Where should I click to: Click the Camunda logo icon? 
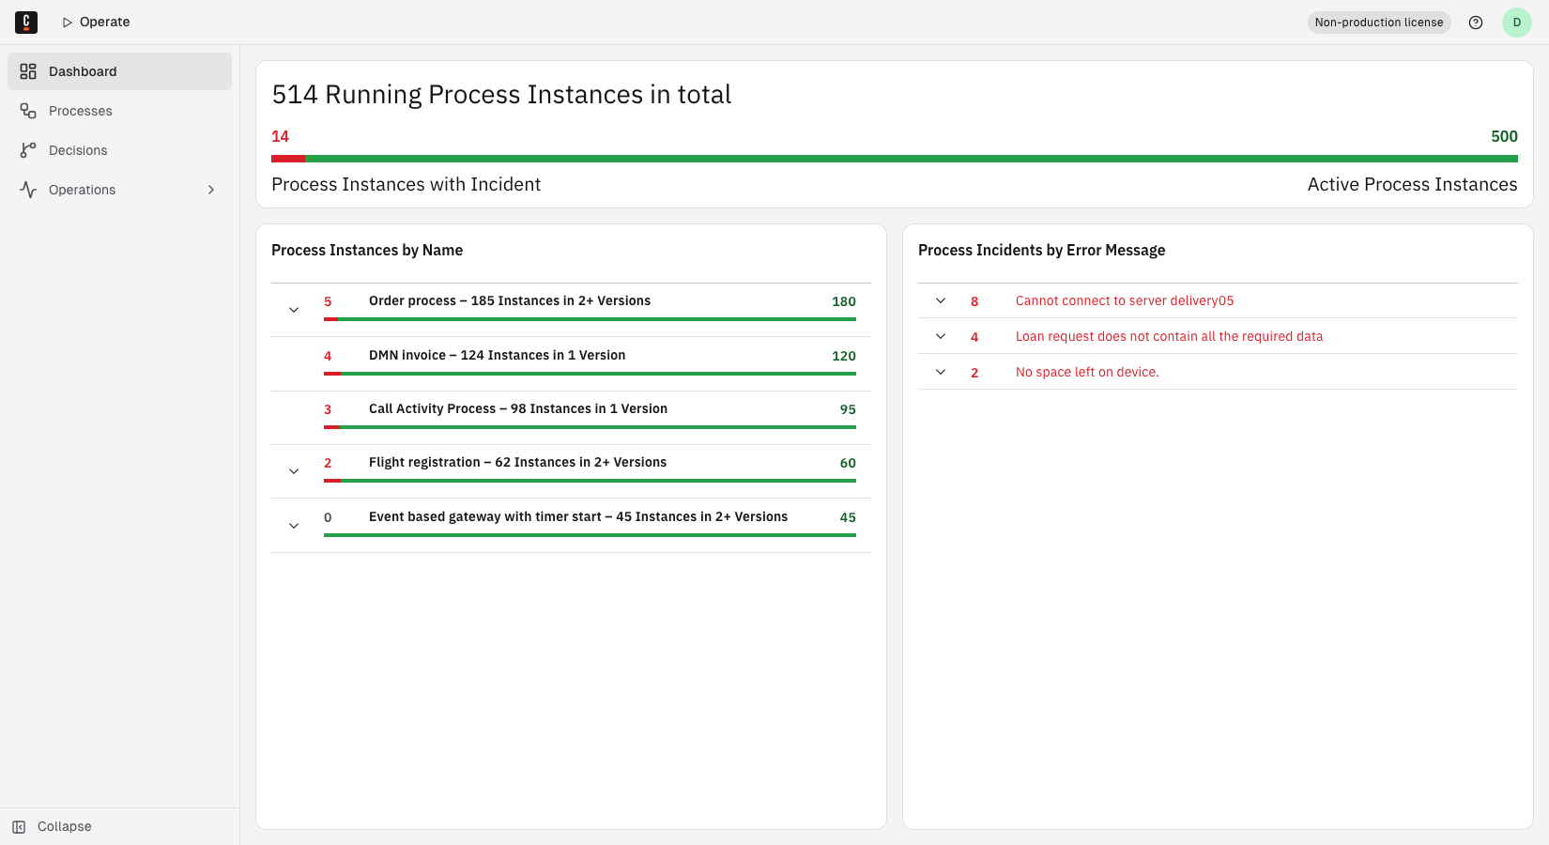26,23
